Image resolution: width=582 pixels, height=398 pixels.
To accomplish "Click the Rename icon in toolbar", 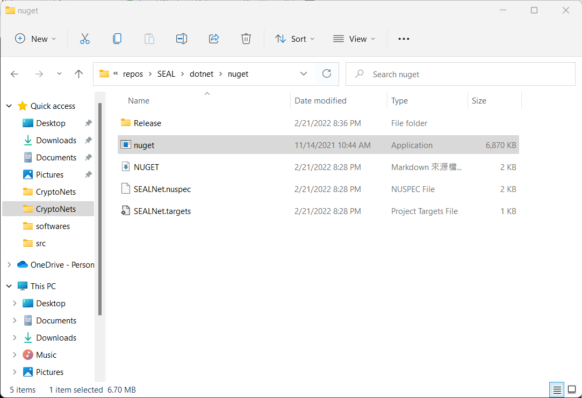I will pyautogui.click(x=182, y=39).
